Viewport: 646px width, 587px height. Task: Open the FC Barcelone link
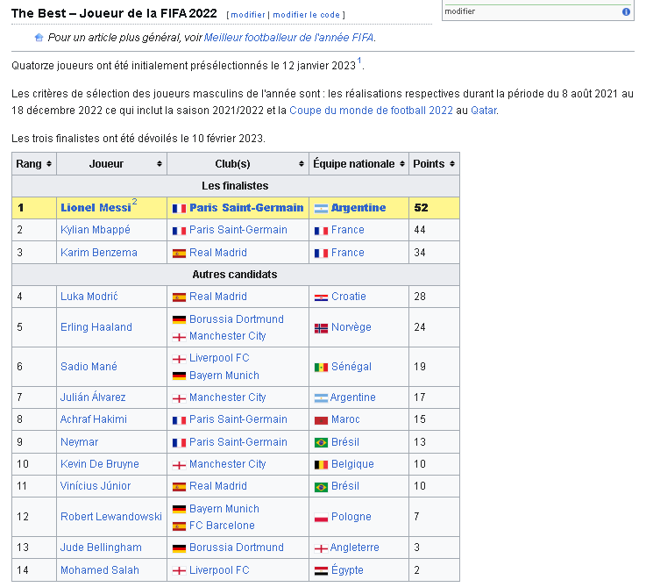click(x=222, y=526)
